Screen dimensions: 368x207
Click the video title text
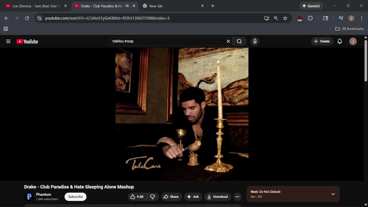[x=79, y=187]
